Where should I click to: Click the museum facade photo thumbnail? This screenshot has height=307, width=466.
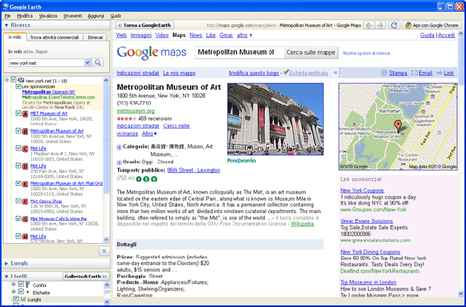pyautogui.click(x=275, y=119)
